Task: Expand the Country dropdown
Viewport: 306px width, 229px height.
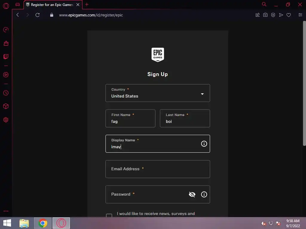Action: 158,93
